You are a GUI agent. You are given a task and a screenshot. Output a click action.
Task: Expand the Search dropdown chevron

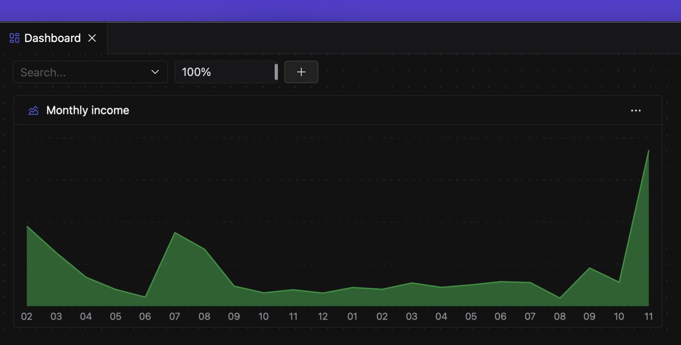click(x=155, y=72)
